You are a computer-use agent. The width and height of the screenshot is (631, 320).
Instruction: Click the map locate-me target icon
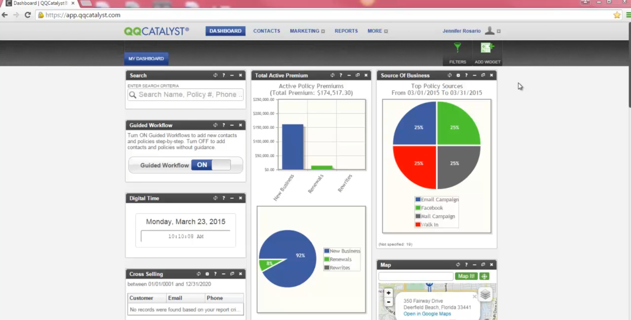click(484, 276)
